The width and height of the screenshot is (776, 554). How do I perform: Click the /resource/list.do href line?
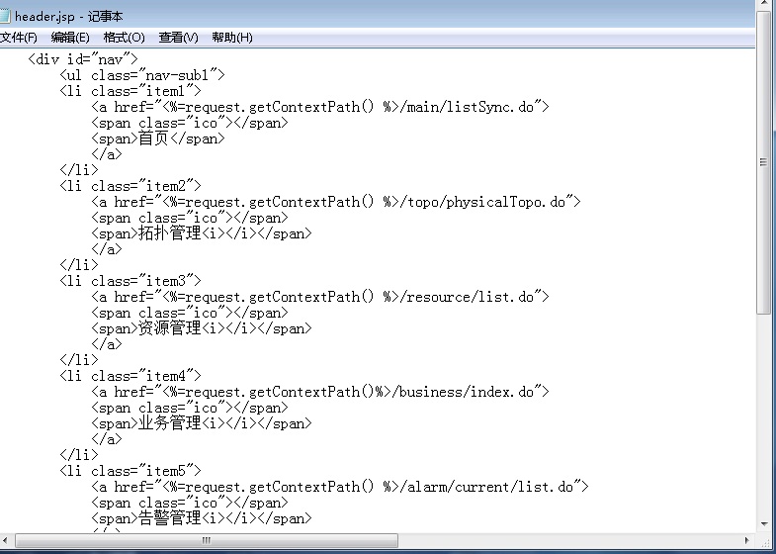[319, 297]
